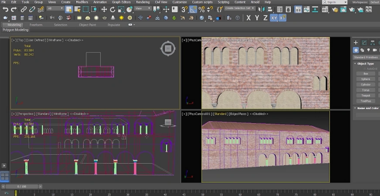Click the Cylinder primitive button
Viewport: 380px width, 196px height.
tap(366, 84)
